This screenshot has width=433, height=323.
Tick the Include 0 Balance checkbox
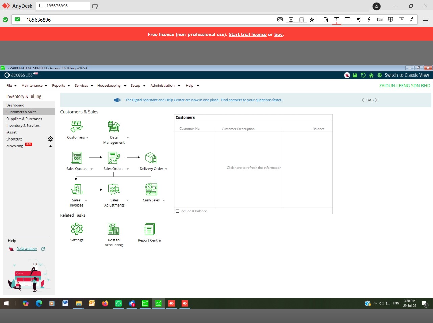point(178,211)
